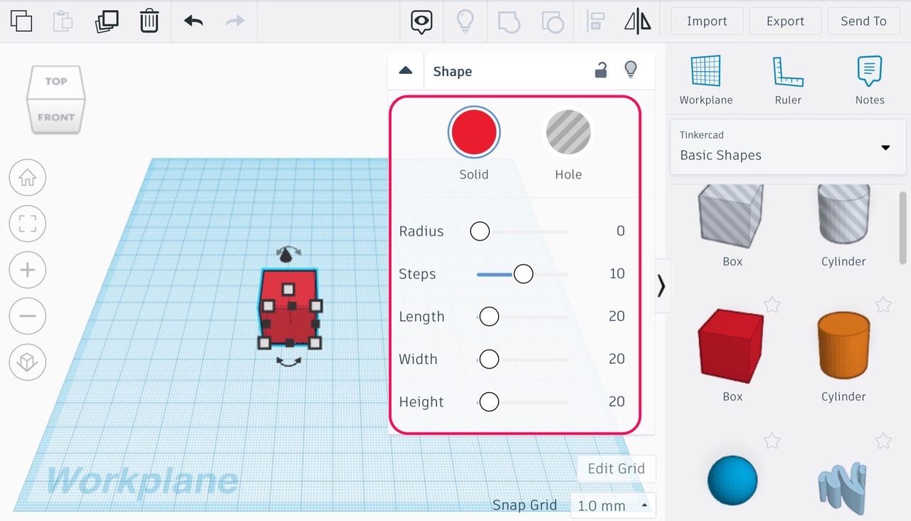Image resolution: width=911 pixels, height=521 pixels.
Task: Click the Import button
Action: pos(707,21)
